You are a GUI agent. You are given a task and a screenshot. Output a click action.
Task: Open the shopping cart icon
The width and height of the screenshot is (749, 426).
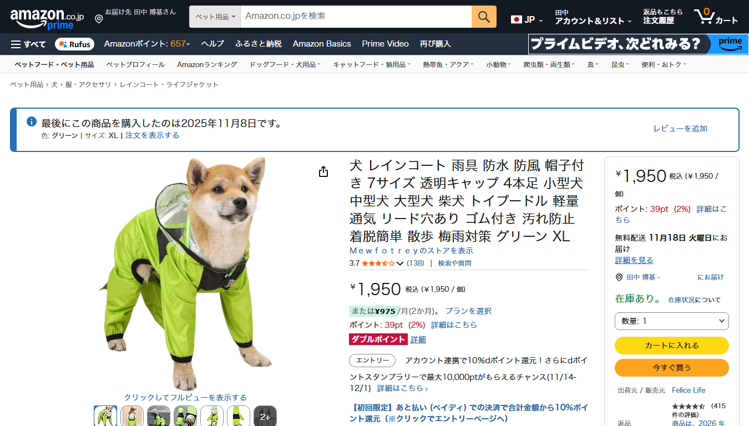716,16
